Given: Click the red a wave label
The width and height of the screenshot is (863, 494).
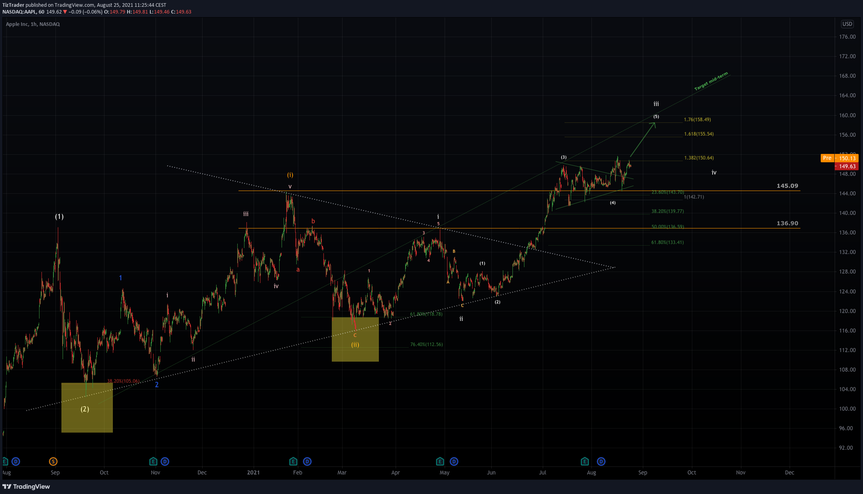Looking at the screenshot, I should (x=298, y=270).
